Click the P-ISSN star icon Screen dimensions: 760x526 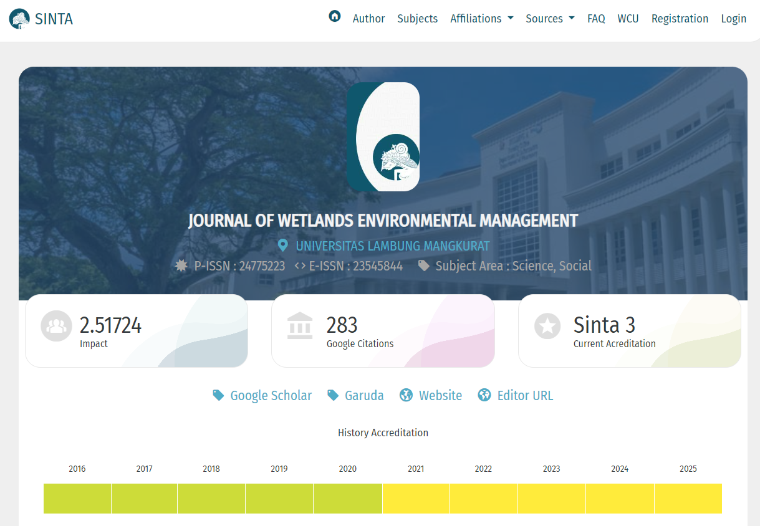pos(181,266)
